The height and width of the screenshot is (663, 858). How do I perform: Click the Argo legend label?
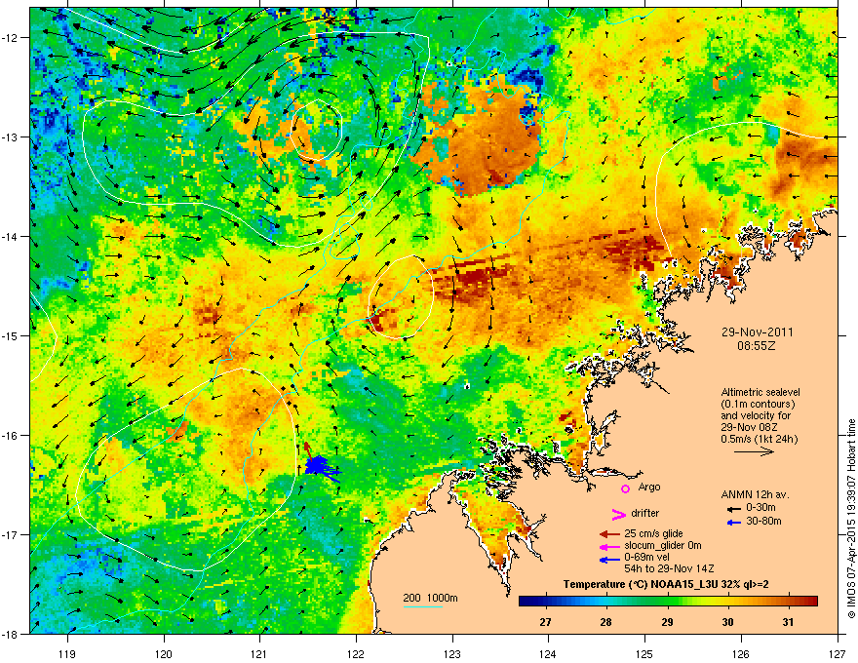click(649, 487)
